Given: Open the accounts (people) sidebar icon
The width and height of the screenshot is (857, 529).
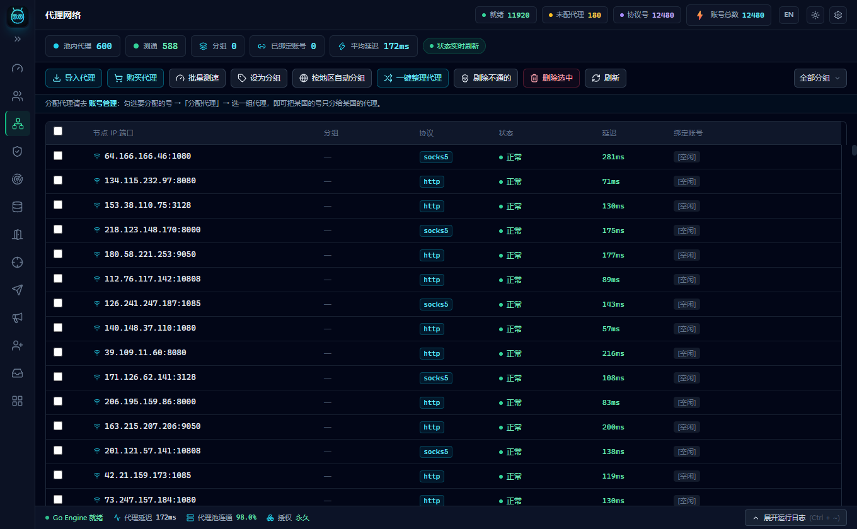Looking at the screenshot, I should tap(18, 96).
